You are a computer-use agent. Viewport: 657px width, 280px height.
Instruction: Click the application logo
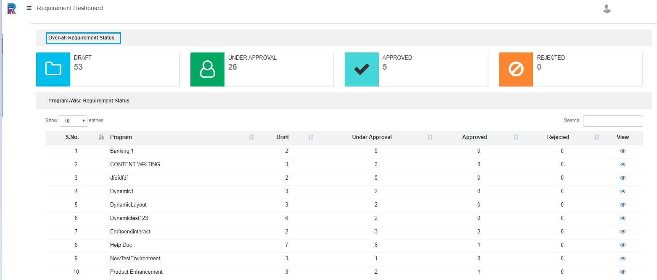tap(11, 8)
